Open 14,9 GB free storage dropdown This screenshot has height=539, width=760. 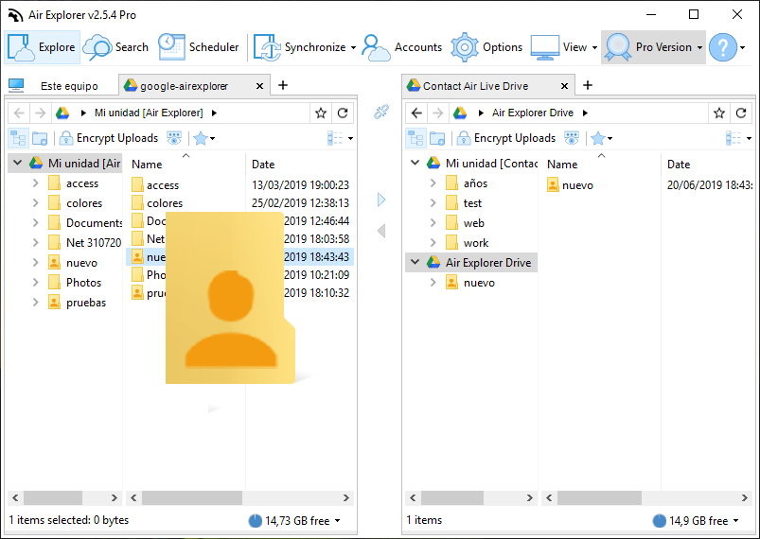coord(696,521)
